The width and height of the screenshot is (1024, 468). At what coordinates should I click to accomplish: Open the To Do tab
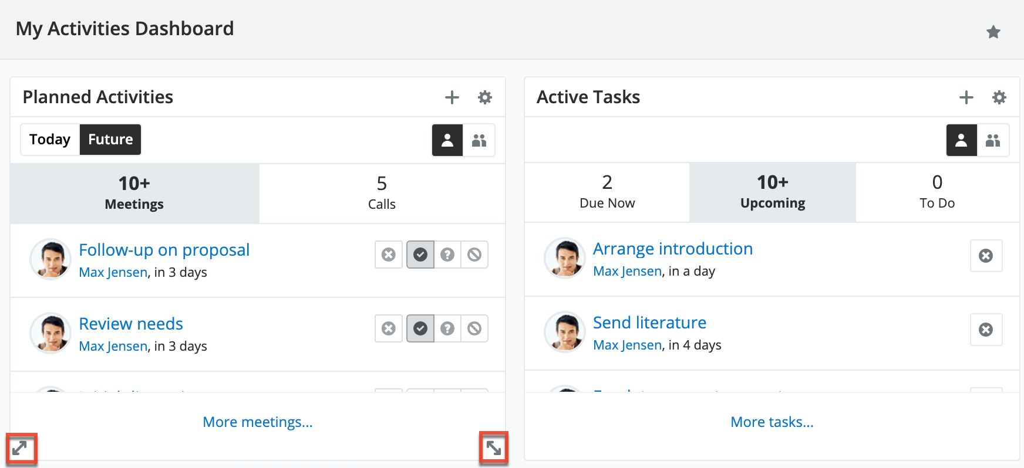(x=937, y=192)
